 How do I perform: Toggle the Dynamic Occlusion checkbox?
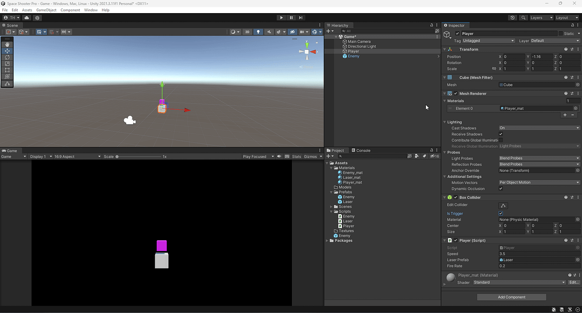501,188
